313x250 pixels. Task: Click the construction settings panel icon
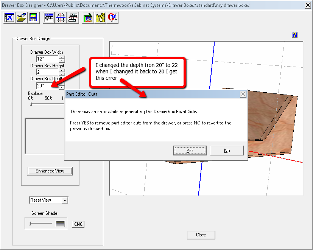pos(48,17)
